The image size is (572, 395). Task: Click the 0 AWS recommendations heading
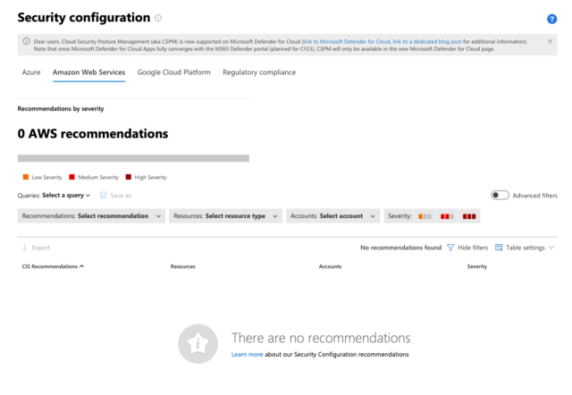(x=93, y=133)
